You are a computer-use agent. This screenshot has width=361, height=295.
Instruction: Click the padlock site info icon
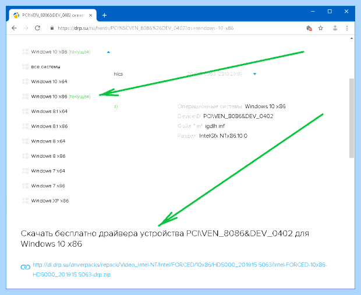pyautogui.click(x=52, y=28)
